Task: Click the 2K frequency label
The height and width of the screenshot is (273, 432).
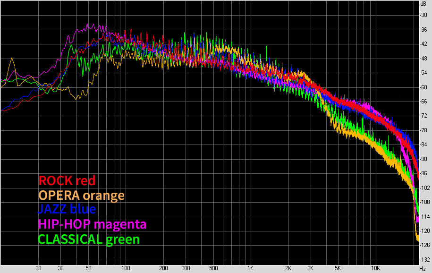Action: [x=288, y=268]
